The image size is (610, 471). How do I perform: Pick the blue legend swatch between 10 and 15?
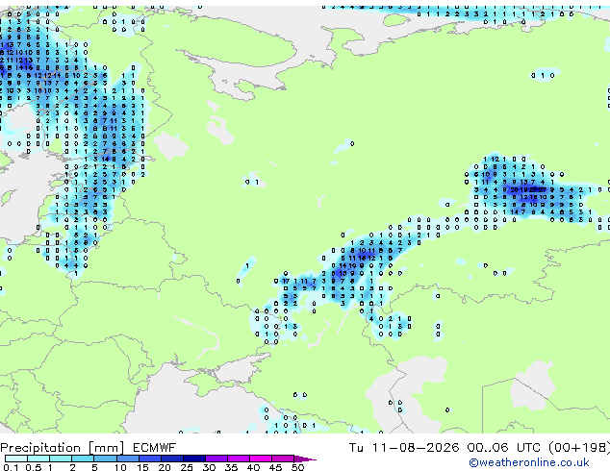(x=128, y=459)
